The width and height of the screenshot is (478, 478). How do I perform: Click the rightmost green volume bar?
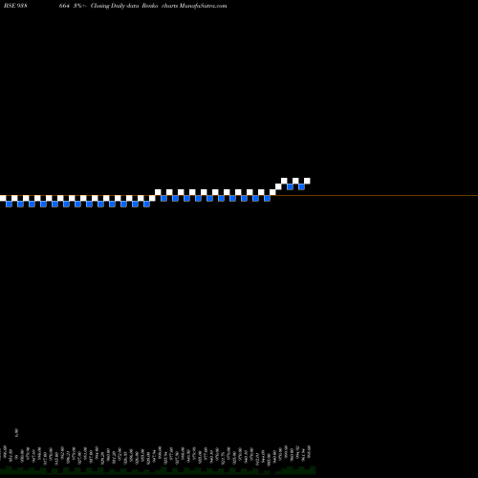click(x=313, y=470)
